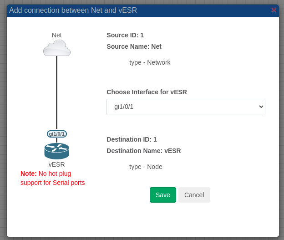This screenshot has height=240, width=284.
Task: Click the connection line between Net and vESR
Action: click(56, 91)
